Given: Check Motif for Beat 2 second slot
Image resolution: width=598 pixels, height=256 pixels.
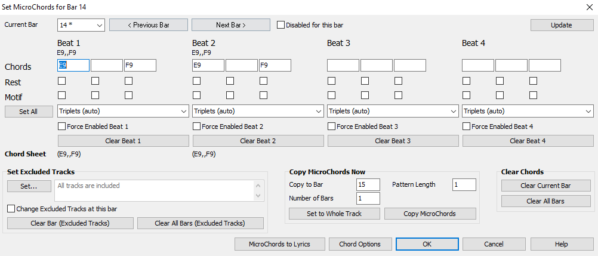Looking at the screenshot, I should coord(230,95).
